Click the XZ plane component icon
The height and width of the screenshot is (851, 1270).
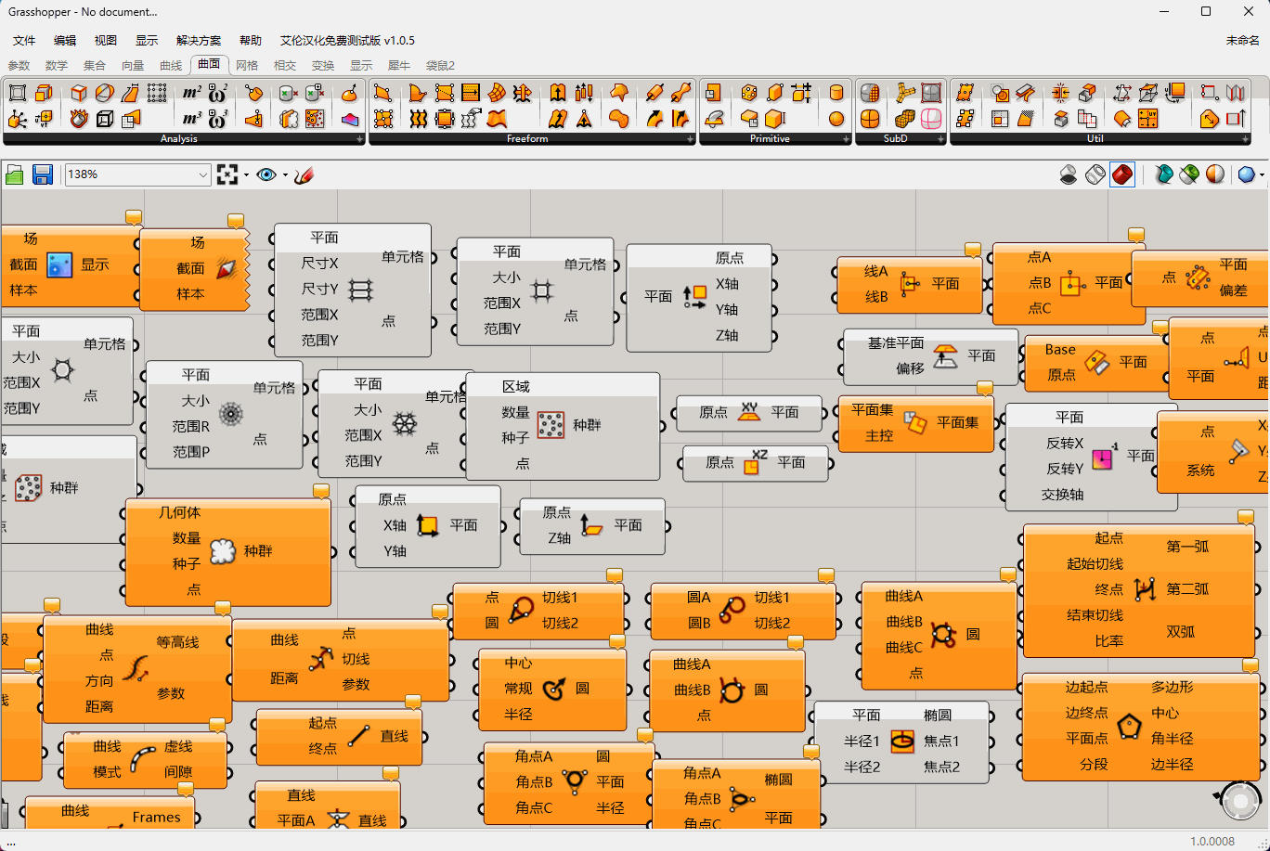754,462
